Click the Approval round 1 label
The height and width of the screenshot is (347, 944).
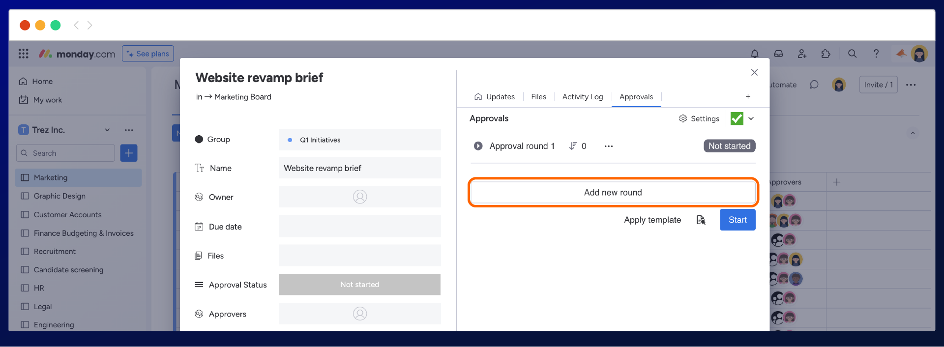pyautogui.click(x=522, y=146)
